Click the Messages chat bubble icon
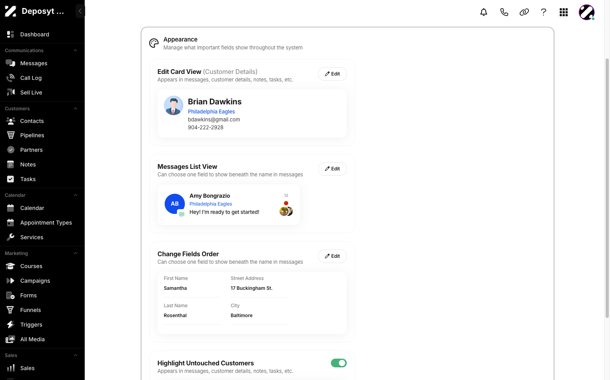This screenshot has height=380, width=610. (x=11, y=63)
